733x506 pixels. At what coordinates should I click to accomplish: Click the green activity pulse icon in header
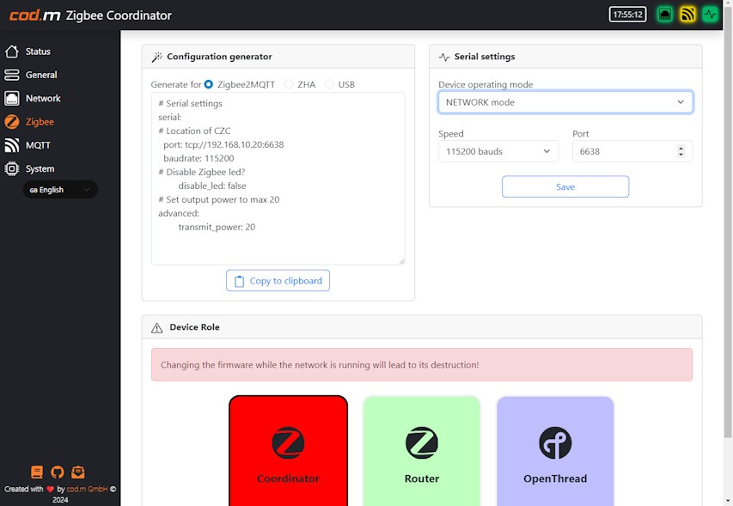pyautogui.click(x=710, y=15)
